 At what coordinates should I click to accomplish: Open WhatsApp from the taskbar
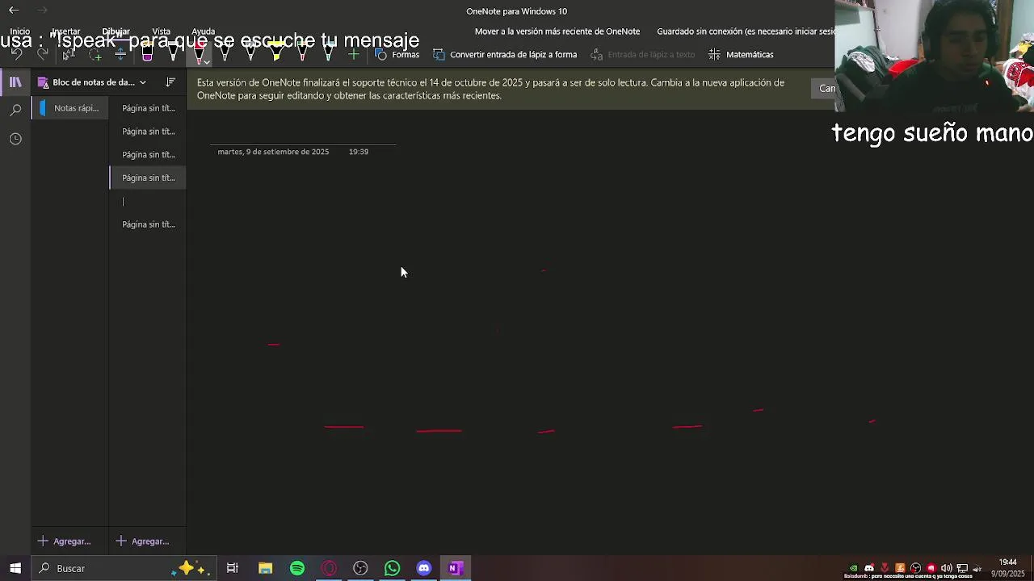[x=392, y=568]
